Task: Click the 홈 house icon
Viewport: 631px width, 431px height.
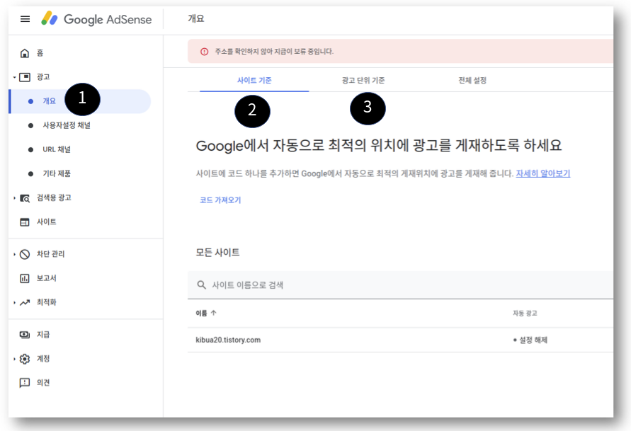Action: coord(25,52)
